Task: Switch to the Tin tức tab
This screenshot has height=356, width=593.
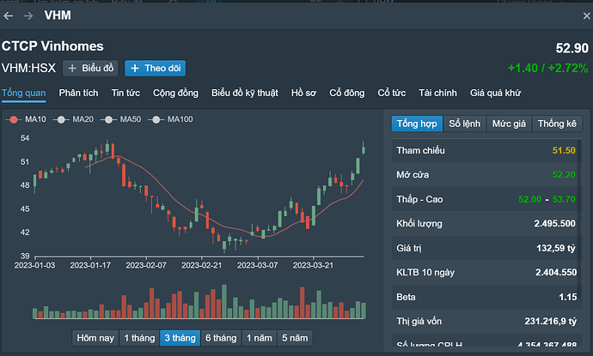Action: tap(126, 93)
